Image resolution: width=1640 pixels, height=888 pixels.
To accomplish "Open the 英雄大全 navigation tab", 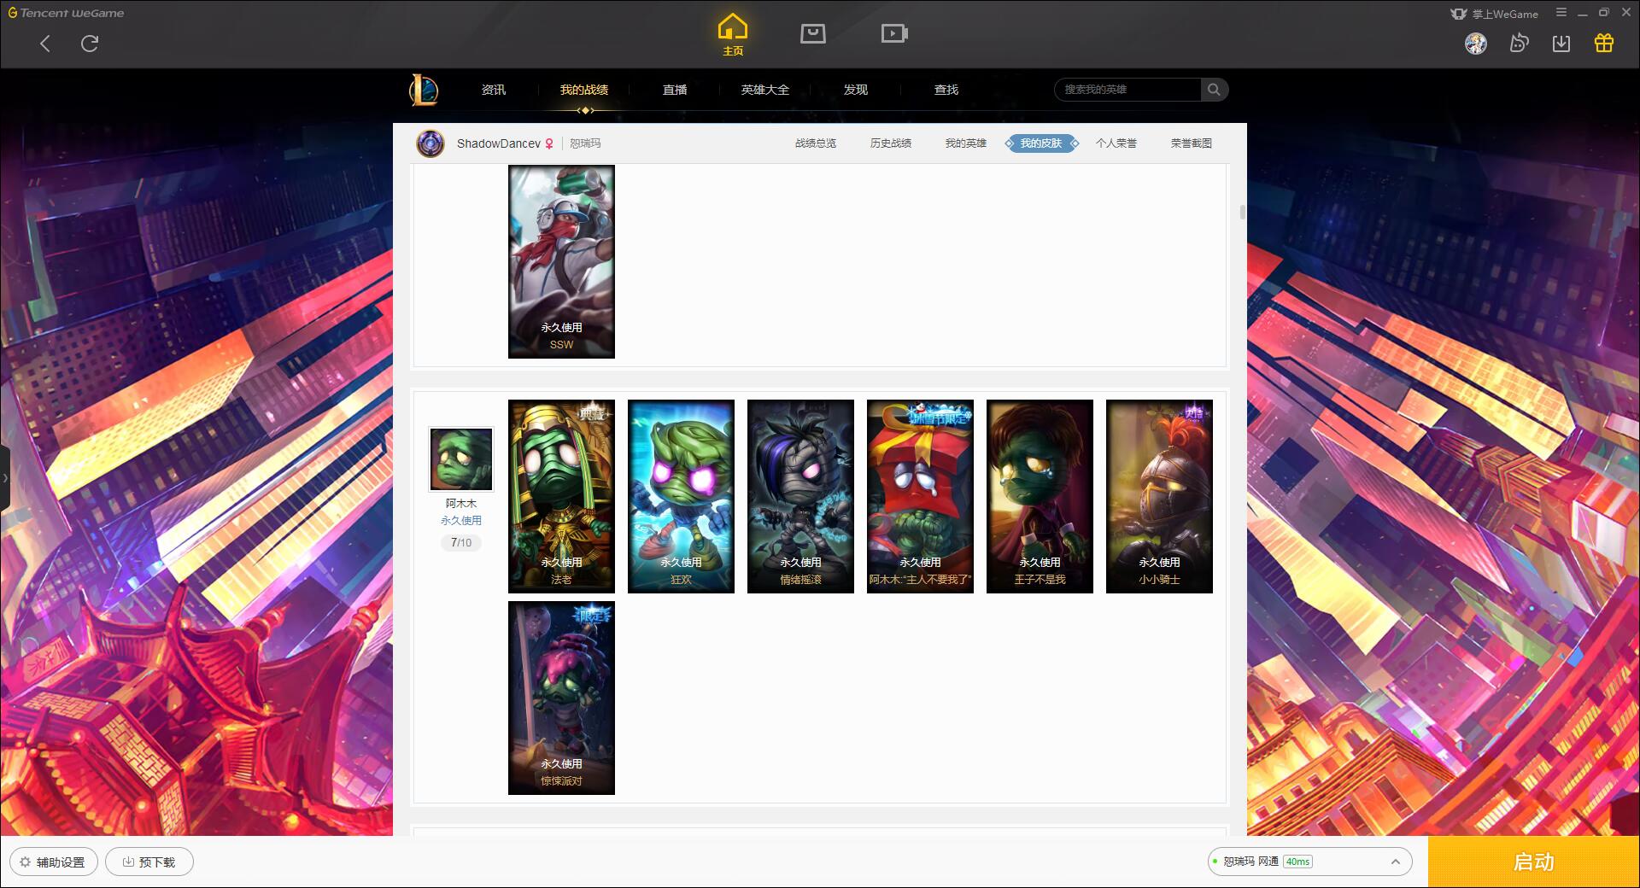I will tap(765, 90).
